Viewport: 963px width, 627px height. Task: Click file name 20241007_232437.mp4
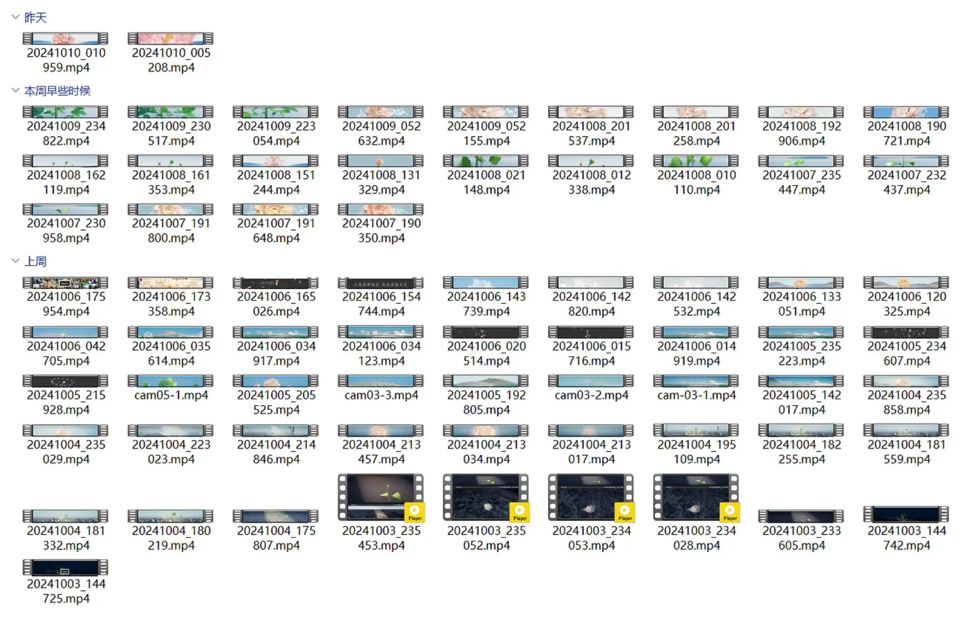point(907,182)
